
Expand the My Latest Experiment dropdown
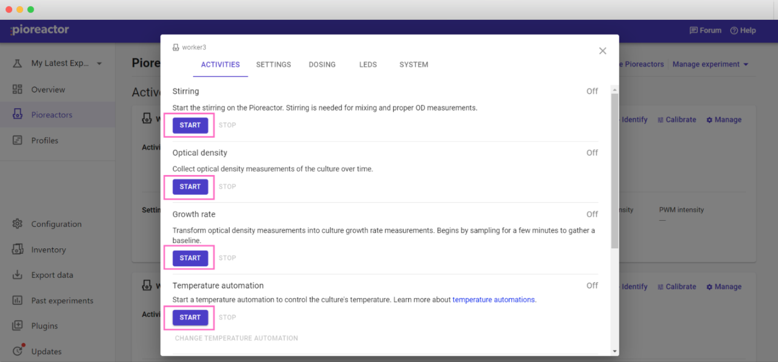pyautogui.click(x=99, y=64)
